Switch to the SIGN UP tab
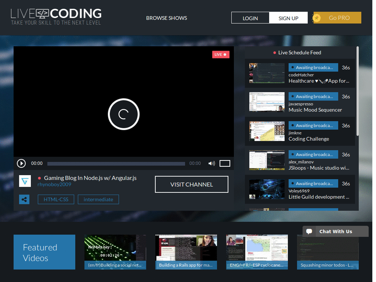This screenshot has height=282, width=376. tap(288, 17)
